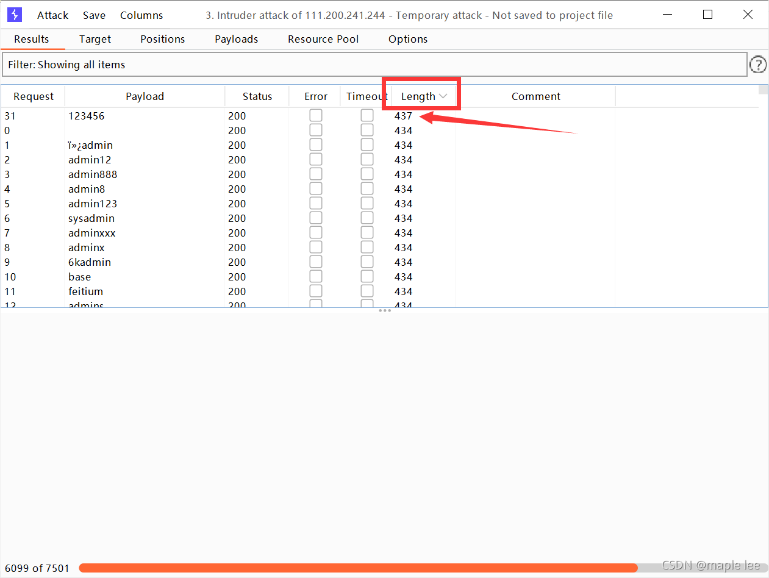Switch to the Positions tab
Viewport: 769px width, 578px height.
click(x=162, y=39)
